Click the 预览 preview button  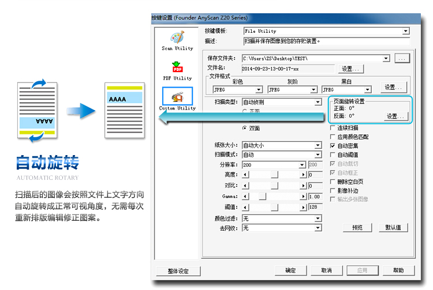pyautogui.click(x=357, y=227)
